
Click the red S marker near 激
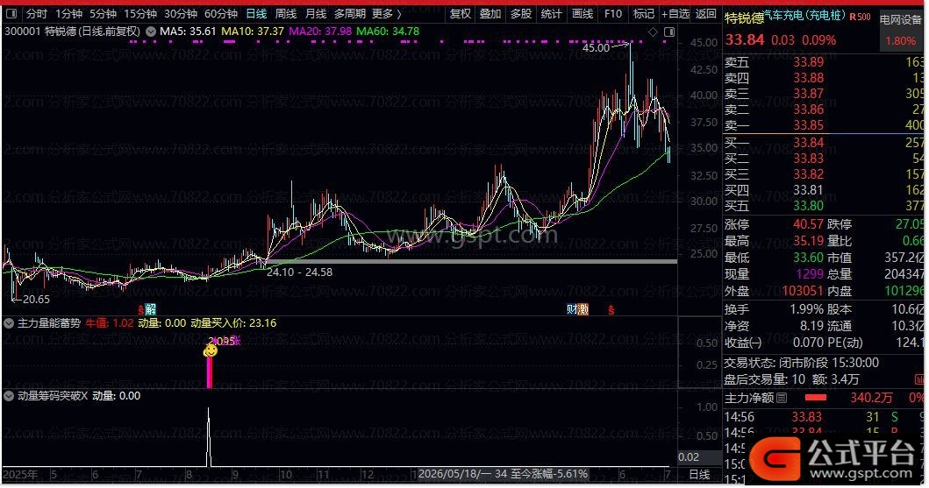pyautogui.click(x=611, y=310)
